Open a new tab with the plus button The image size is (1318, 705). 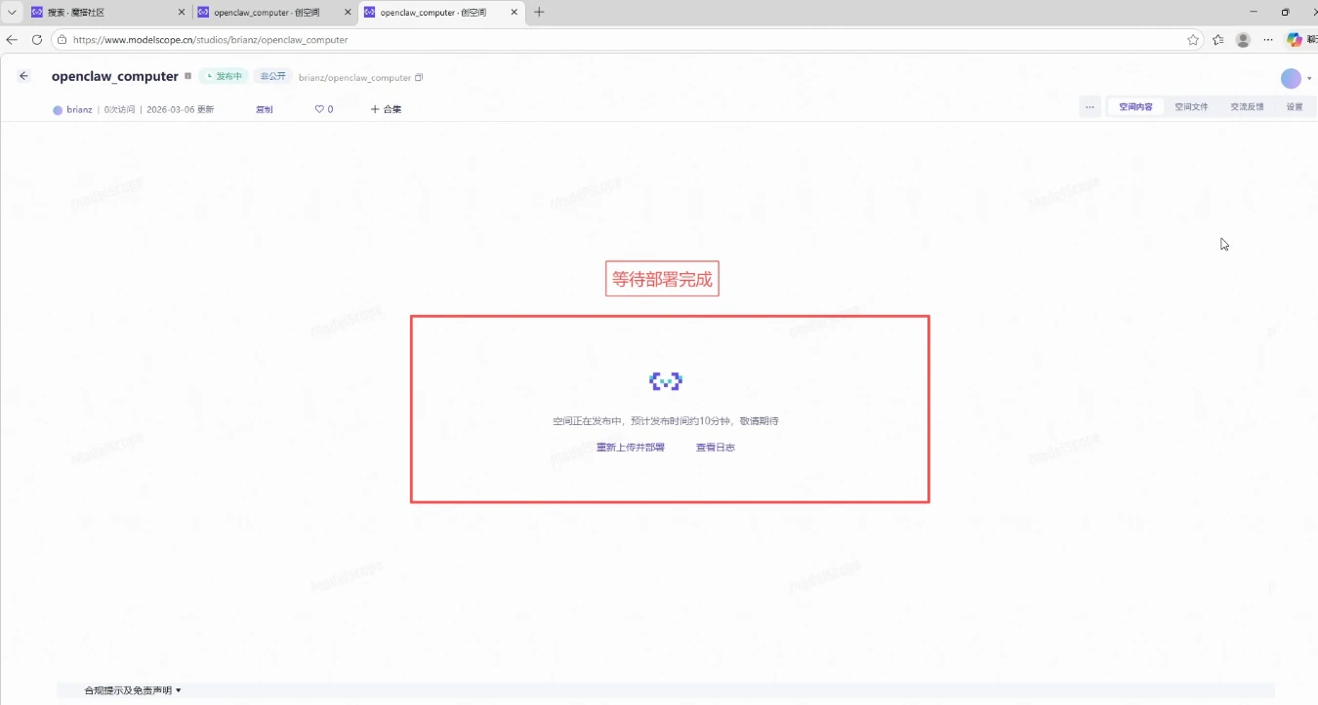click(540, 12)
